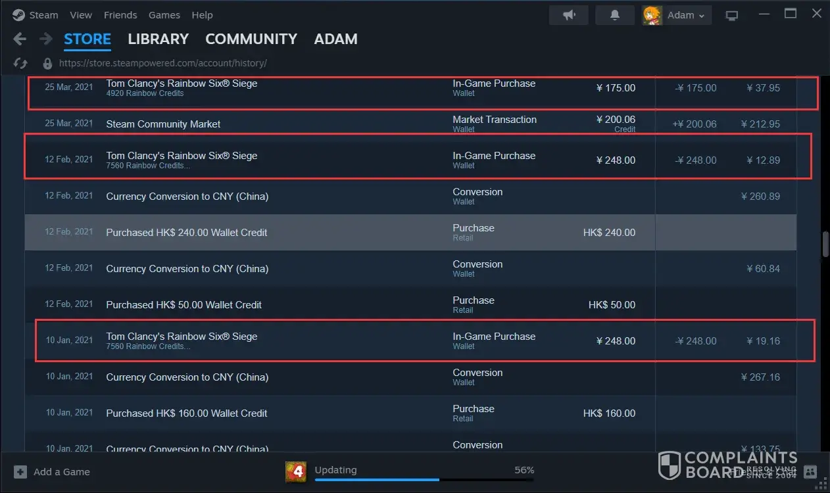The height and width of the screenshot is (493, 830).
Task: Open the announcements megaphone icon
Action: pos(569,15)
